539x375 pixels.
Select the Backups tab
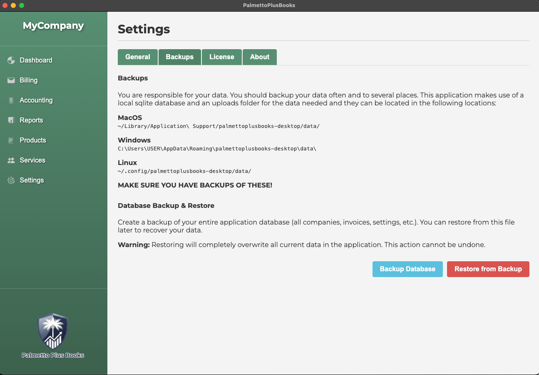180,57
